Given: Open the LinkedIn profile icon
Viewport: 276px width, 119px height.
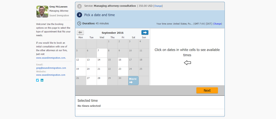Looking at the screenshot, I should (42, 80).
